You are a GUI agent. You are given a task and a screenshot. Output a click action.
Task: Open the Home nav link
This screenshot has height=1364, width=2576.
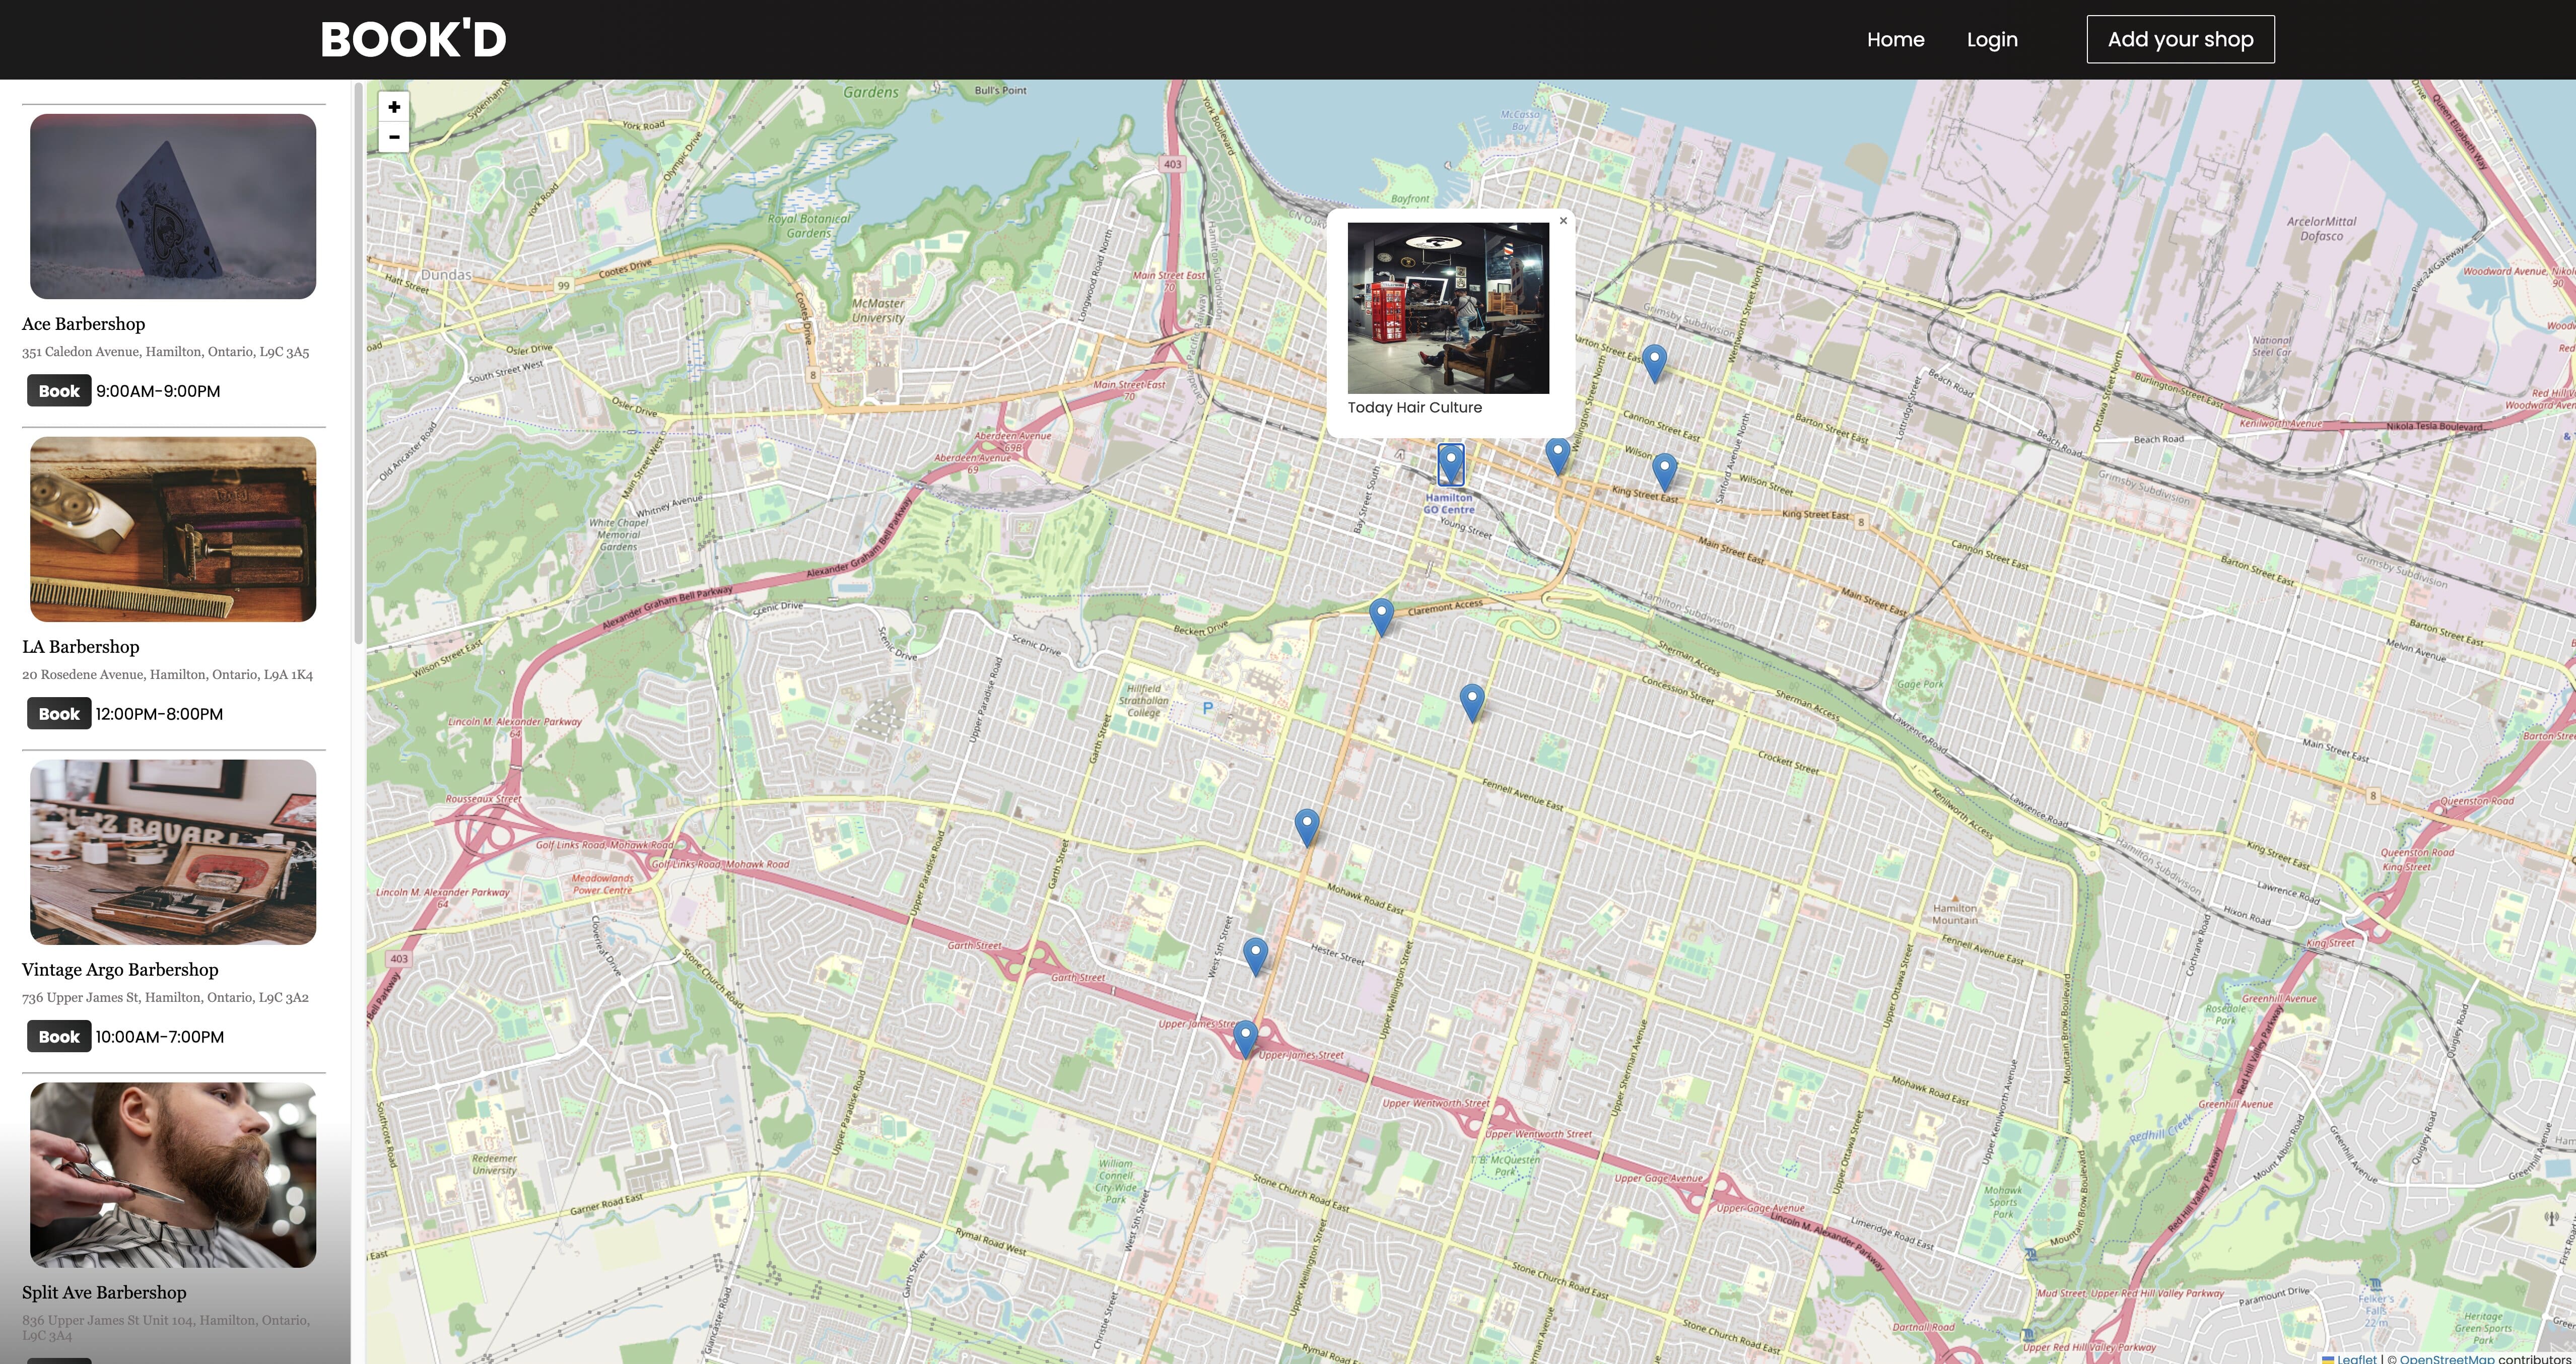point(1895,40)
